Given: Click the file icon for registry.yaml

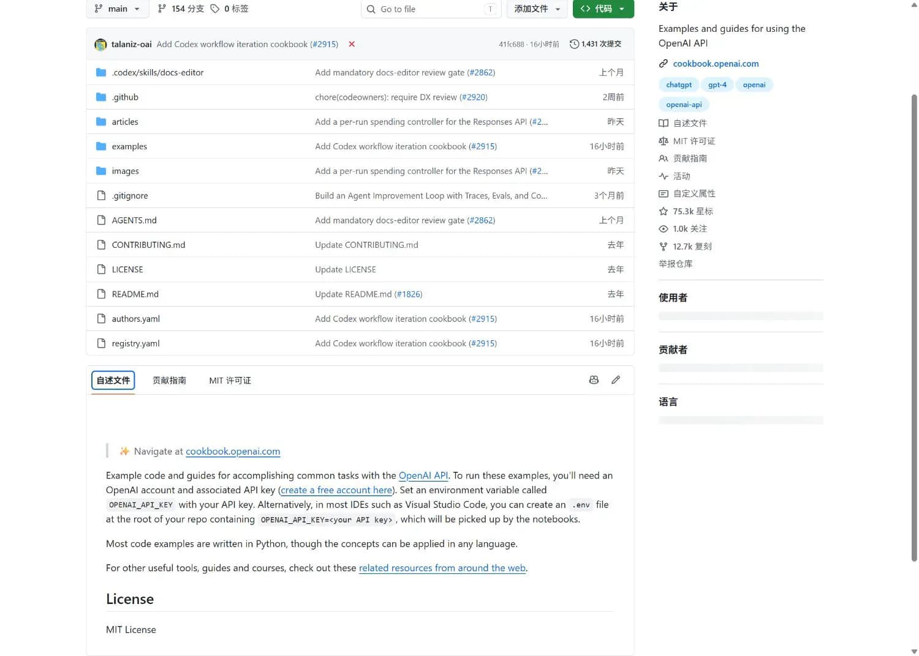Looking at the screenshot, I should [x=101, y=343].
